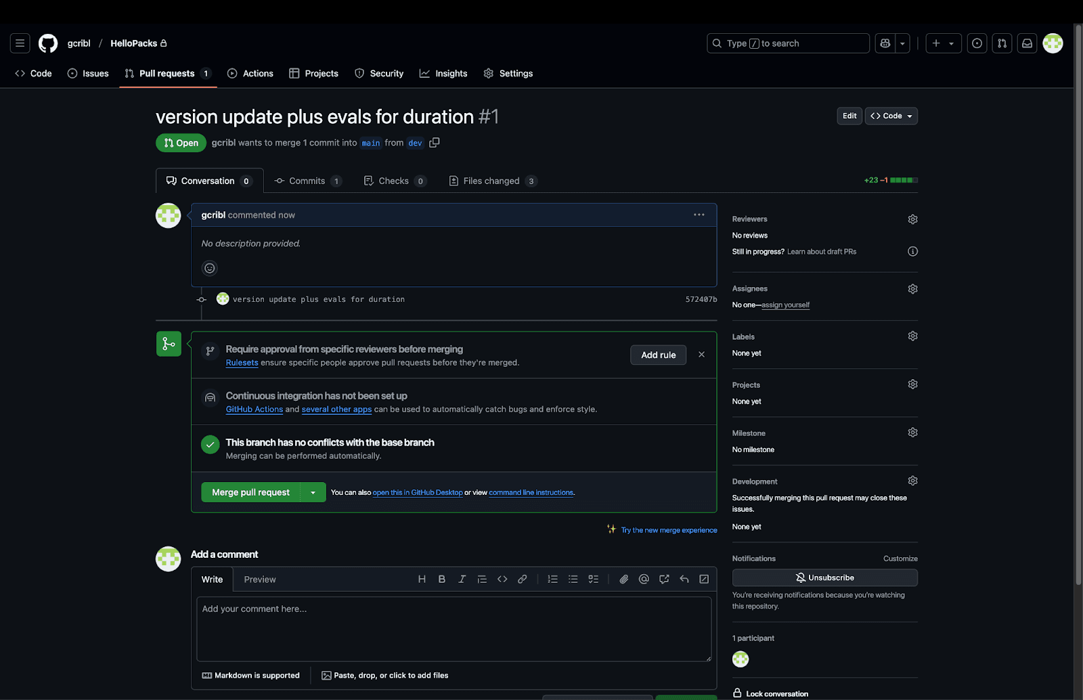Unsubscribe from PR notifications
Image resolution: width=1083 pixels, height=700 pixels.
click(824, 577)
